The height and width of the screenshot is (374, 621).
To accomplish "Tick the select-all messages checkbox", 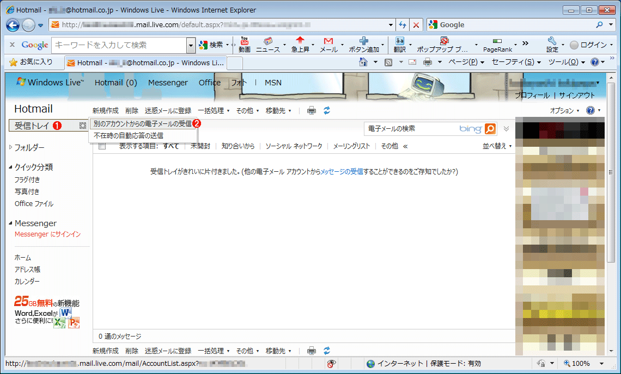I will pos(102,146).
